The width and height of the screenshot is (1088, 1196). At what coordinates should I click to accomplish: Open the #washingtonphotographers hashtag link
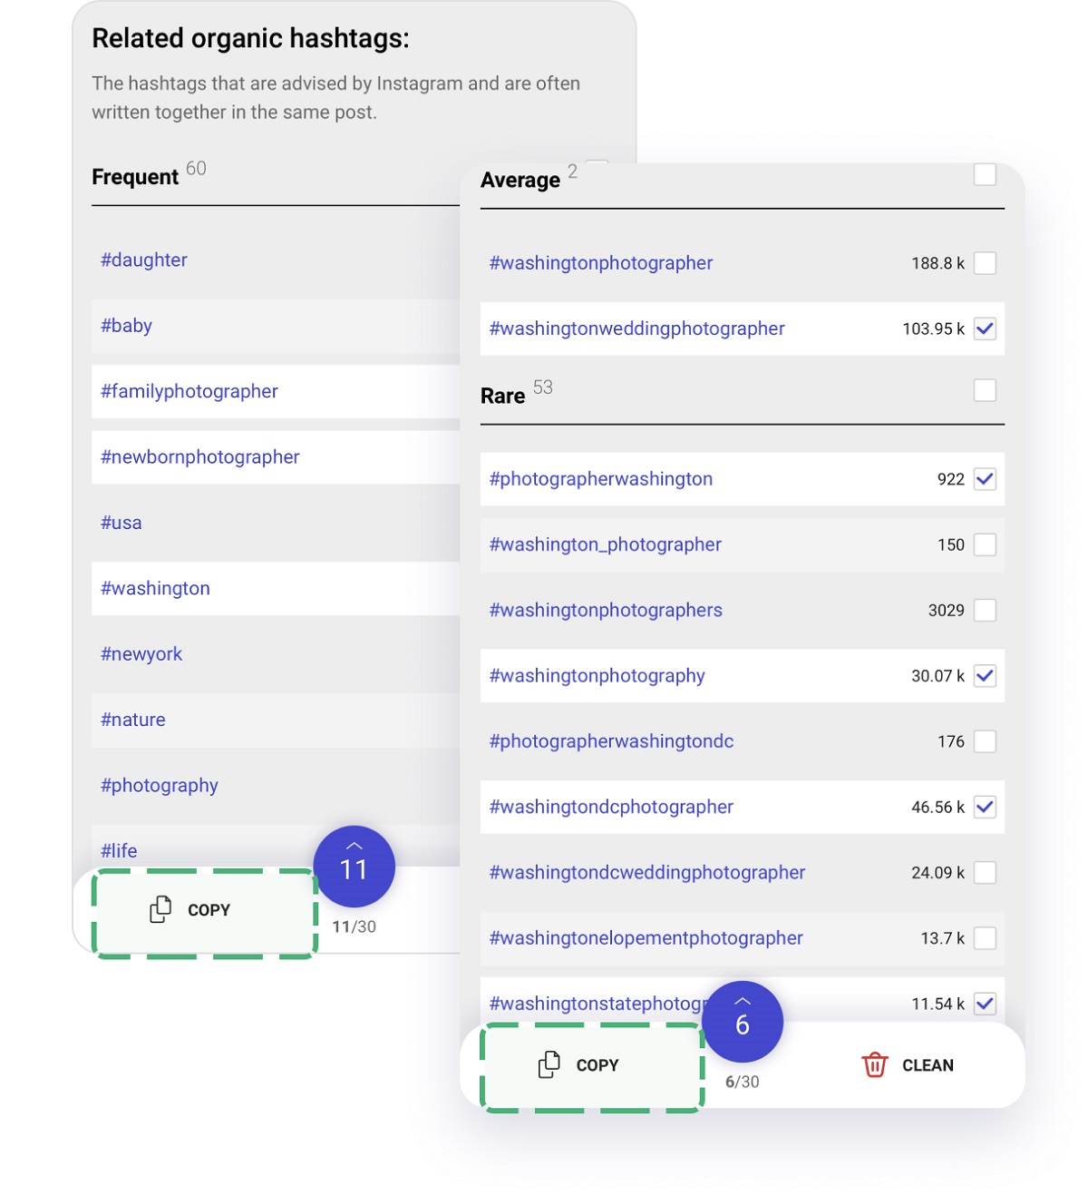606,610
